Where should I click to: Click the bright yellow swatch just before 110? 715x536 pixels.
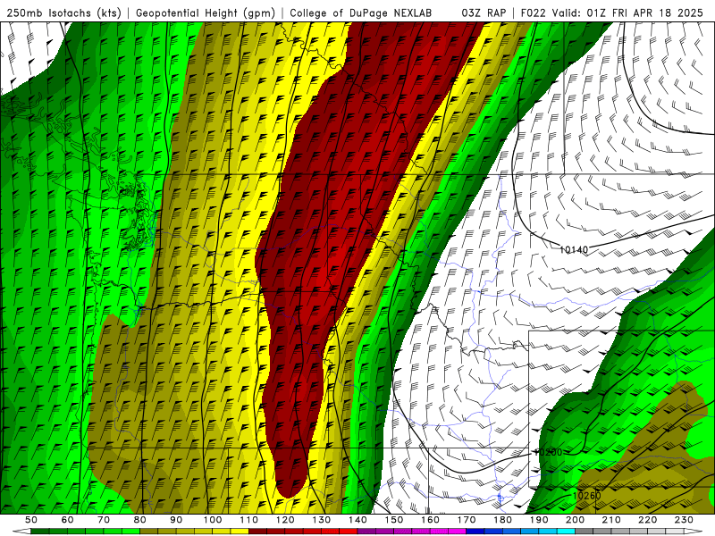[240, 532]
